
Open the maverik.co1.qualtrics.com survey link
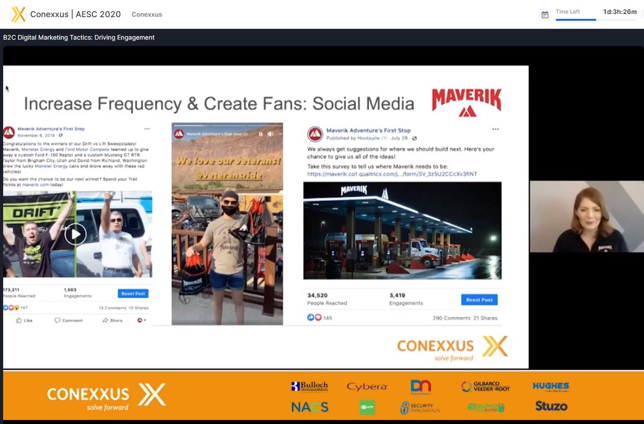(x=392, y=174)
